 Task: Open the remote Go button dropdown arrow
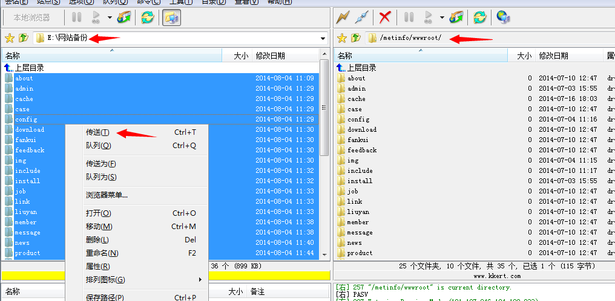coord(442,18)
